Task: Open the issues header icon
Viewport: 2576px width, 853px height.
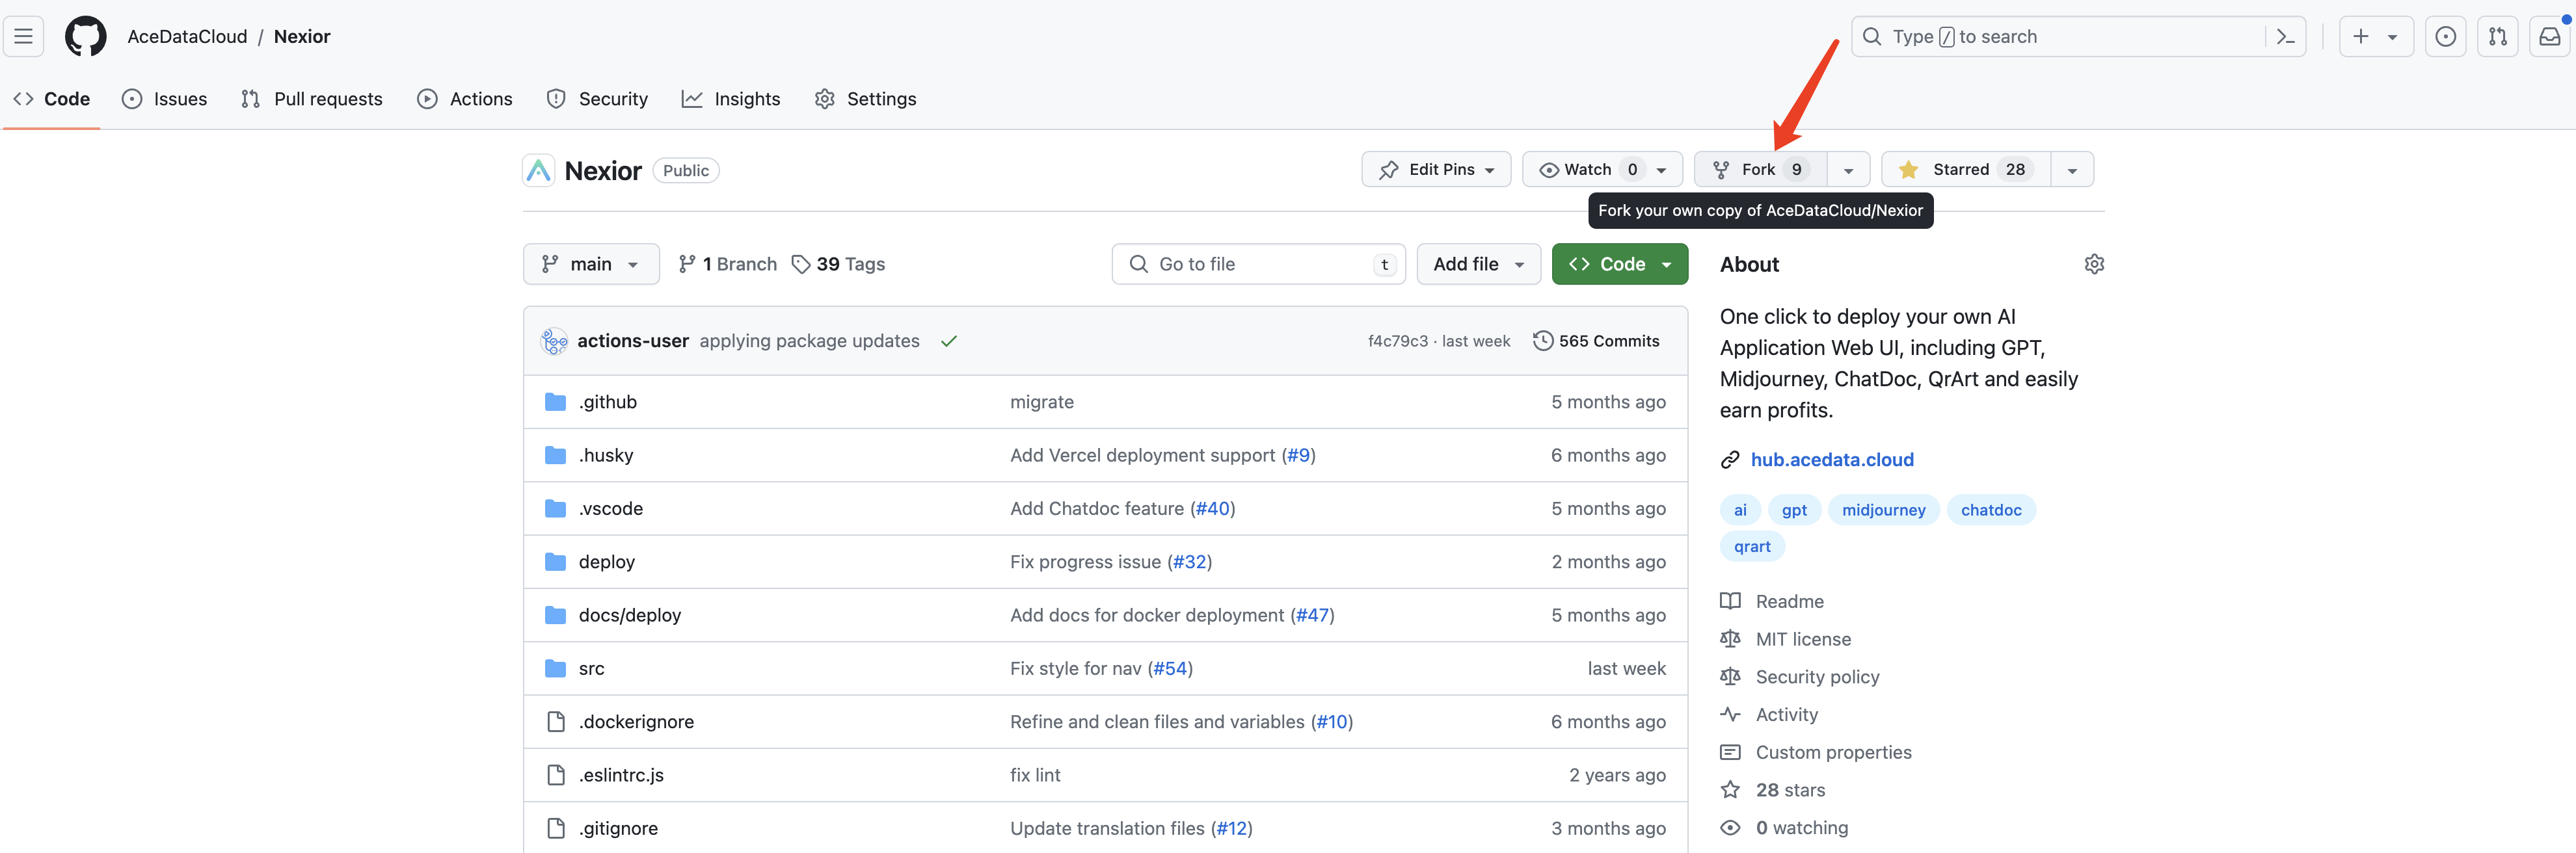Action: [2445, 37]
